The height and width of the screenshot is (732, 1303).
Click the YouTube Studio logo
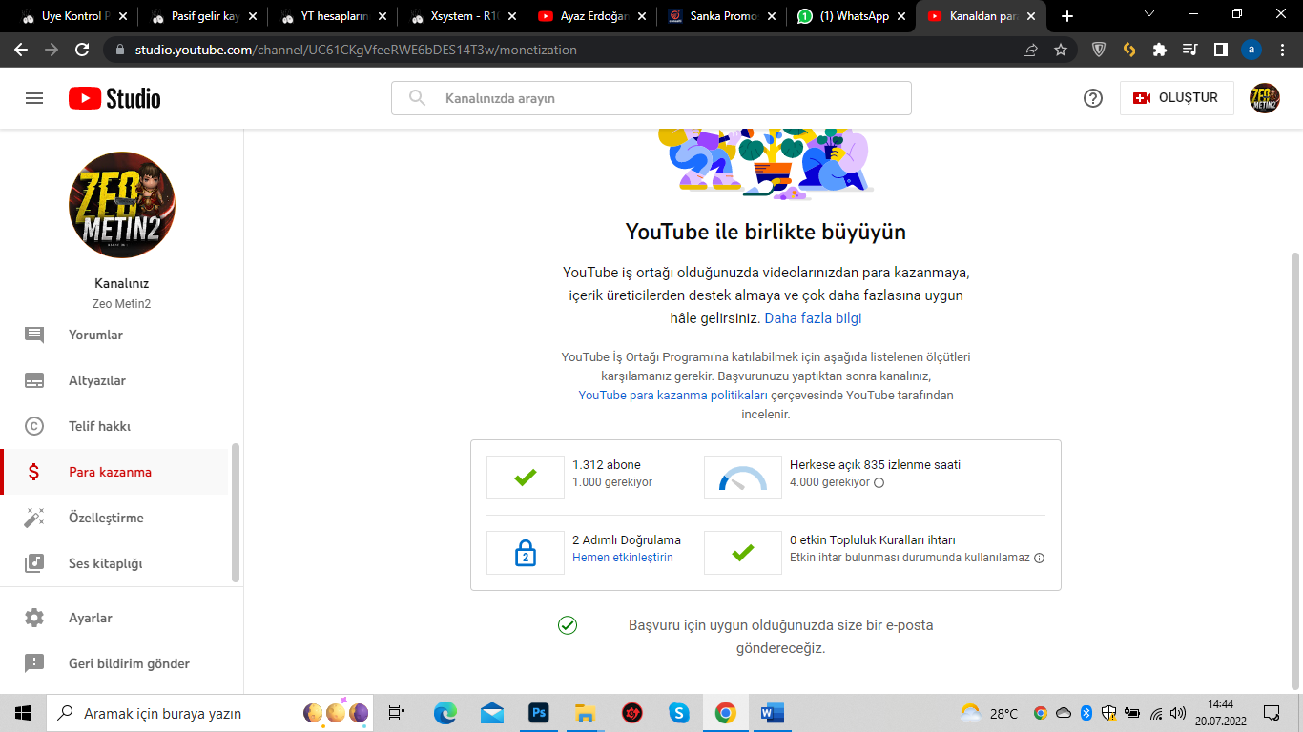pos(114,98)
